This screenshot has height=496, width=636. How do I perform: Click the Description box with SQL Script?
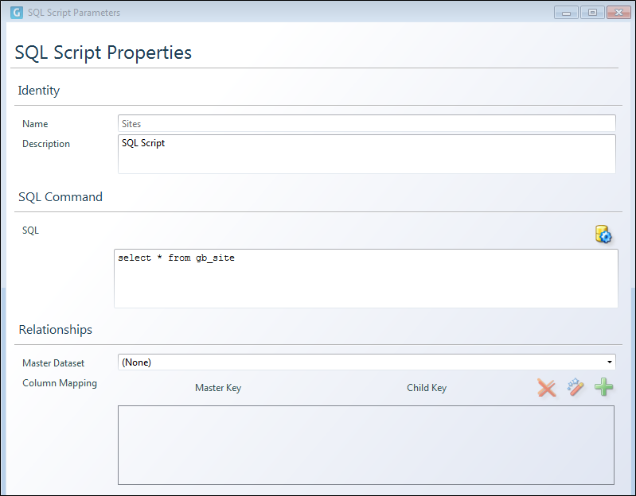(367, 154)
